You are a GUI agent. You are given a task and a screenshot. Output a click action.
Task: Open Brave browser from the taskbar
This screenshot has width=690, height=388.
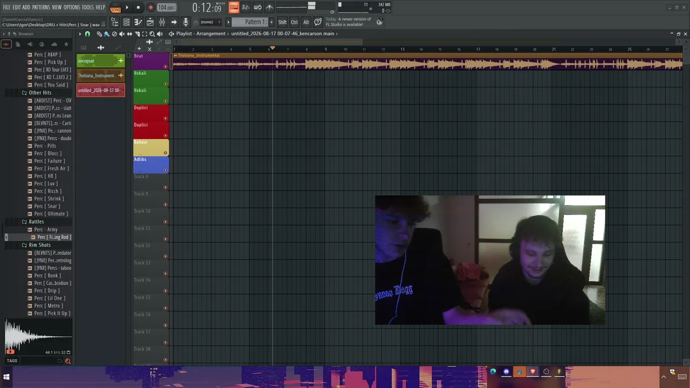(x=533, y=371)
